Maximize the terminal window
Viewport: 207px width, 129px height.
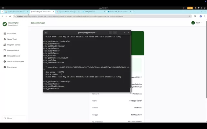125,33
